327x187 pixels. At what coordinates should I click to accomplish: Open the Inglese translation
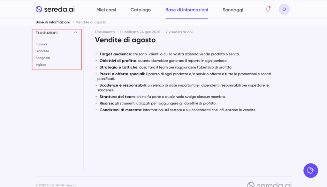click(41, 65)
